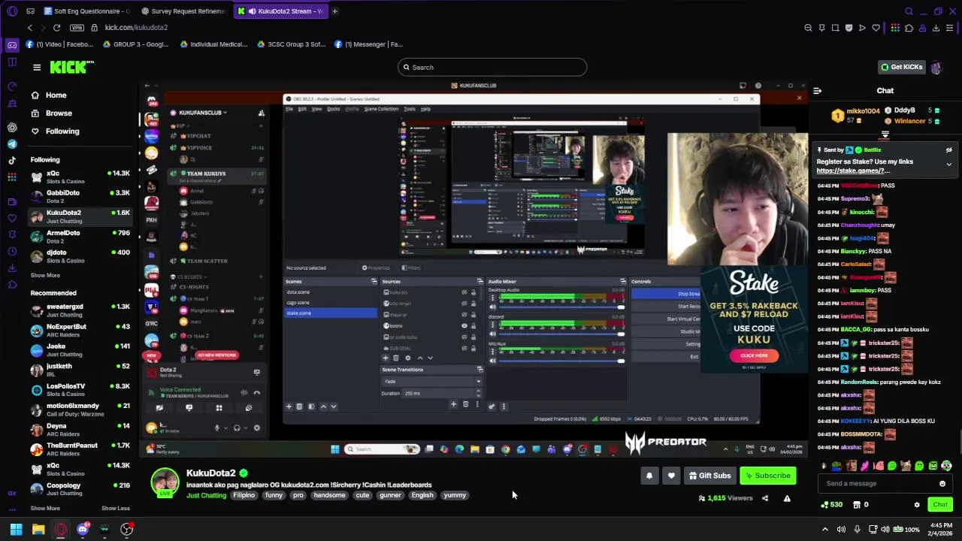Expand the pinned message chevron
The image size is (962, 541).
948,164
